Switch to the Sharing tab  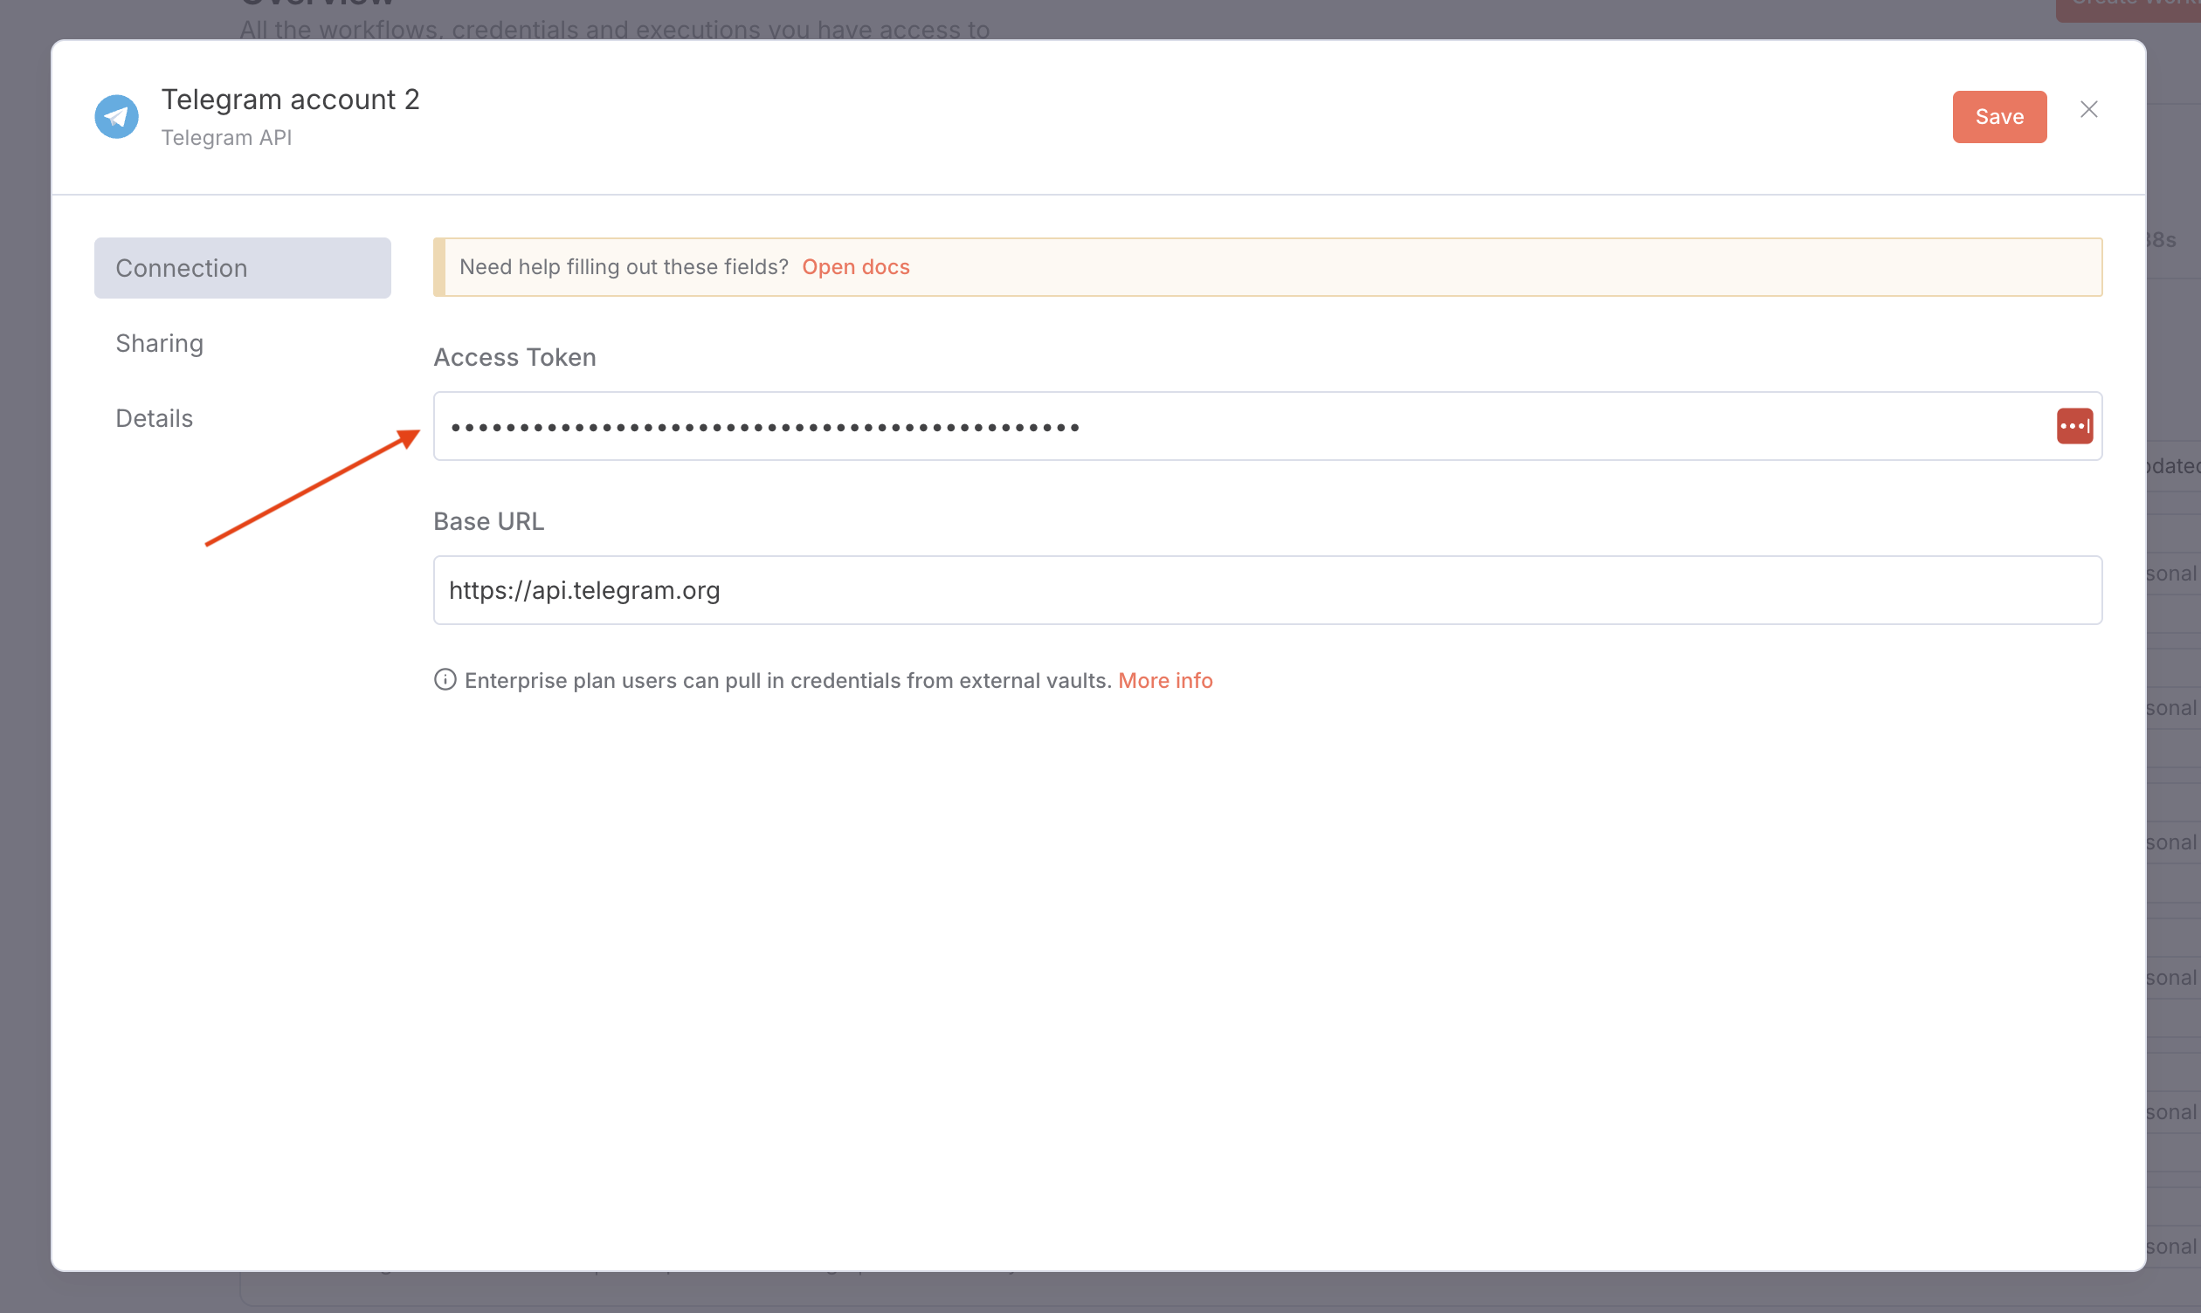[x=159, y=343]
